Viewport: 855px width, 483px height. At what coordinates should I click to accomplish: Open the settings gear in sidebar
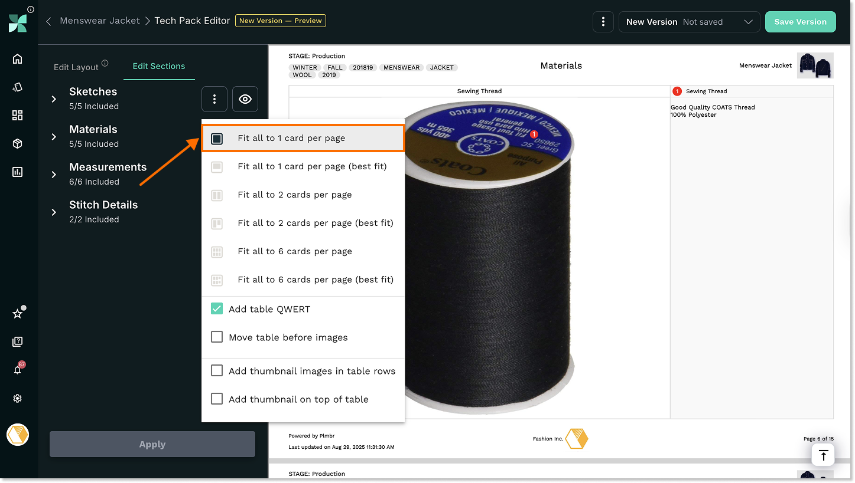(x=17, y=399)
